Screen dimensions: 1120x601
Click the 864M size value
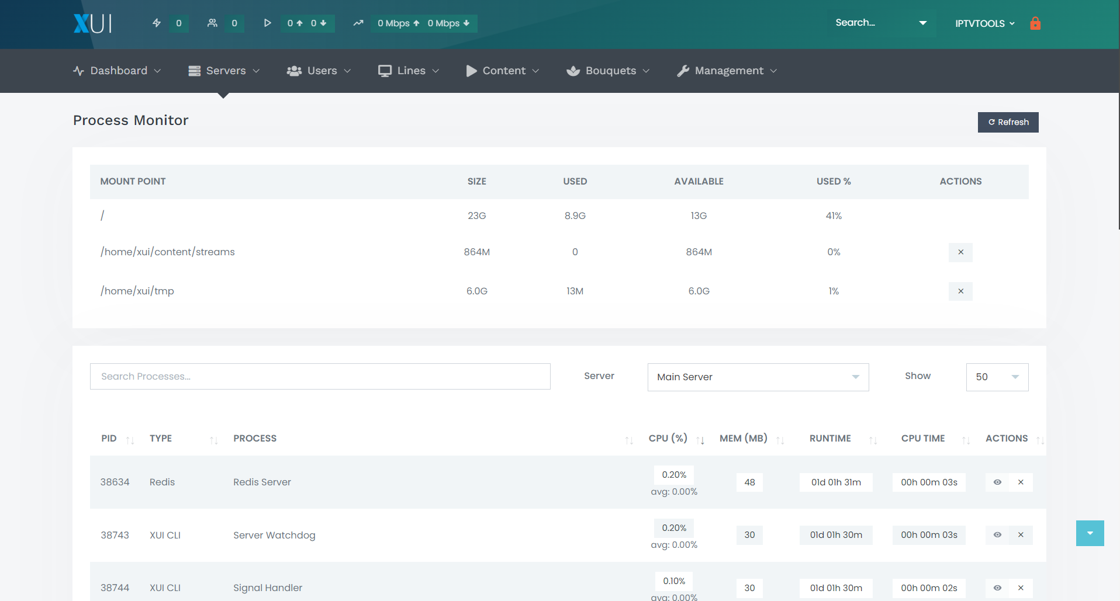[477, 252]
